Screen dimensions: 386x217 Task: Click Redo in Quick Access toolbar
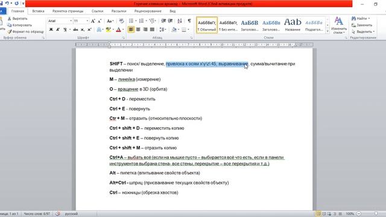click(16, 4)
